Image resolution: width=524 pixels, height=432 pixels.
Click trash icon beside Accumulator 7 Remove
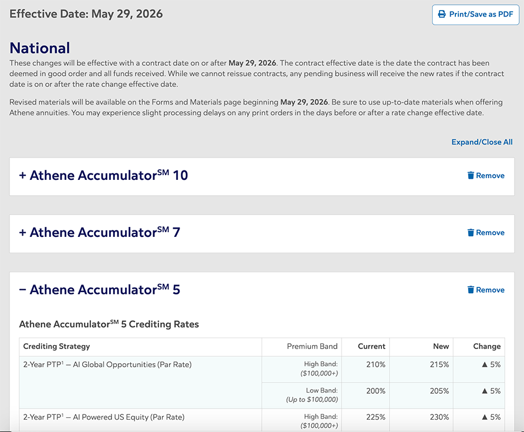(471, 232)
